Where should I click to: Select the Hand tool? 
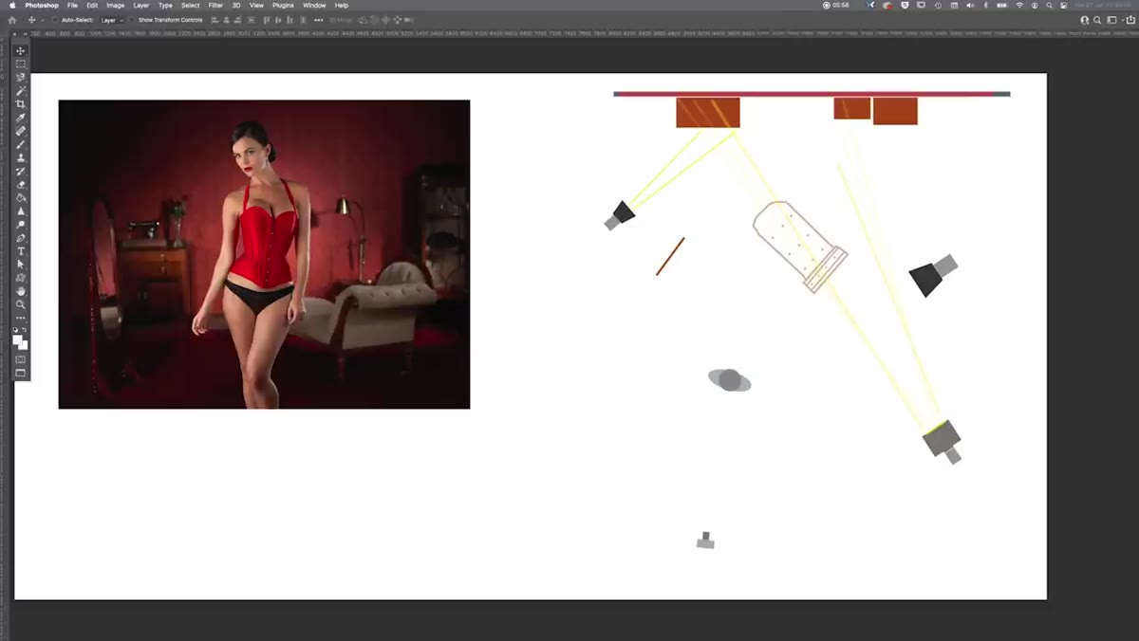[x=21, y=290]
